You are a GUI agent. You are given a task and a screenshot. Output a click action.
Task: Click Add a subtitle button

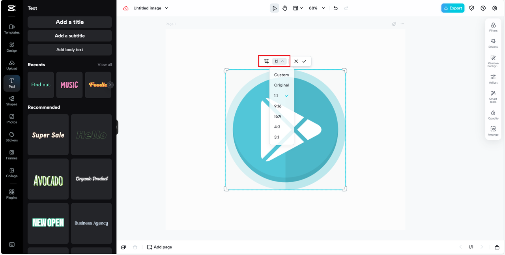69,36
